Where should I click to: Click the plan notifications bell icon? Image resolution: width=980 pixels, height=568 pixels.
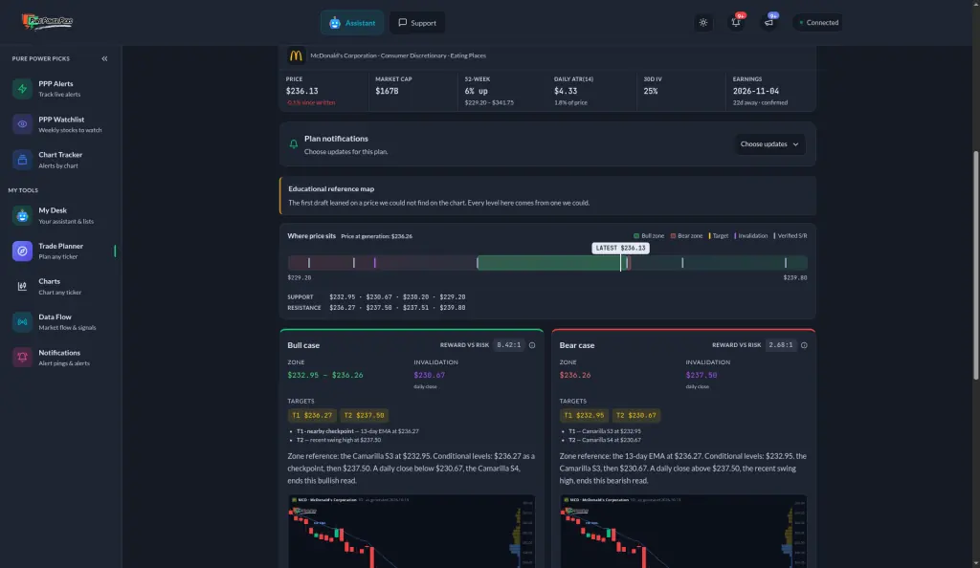[293, 144]
